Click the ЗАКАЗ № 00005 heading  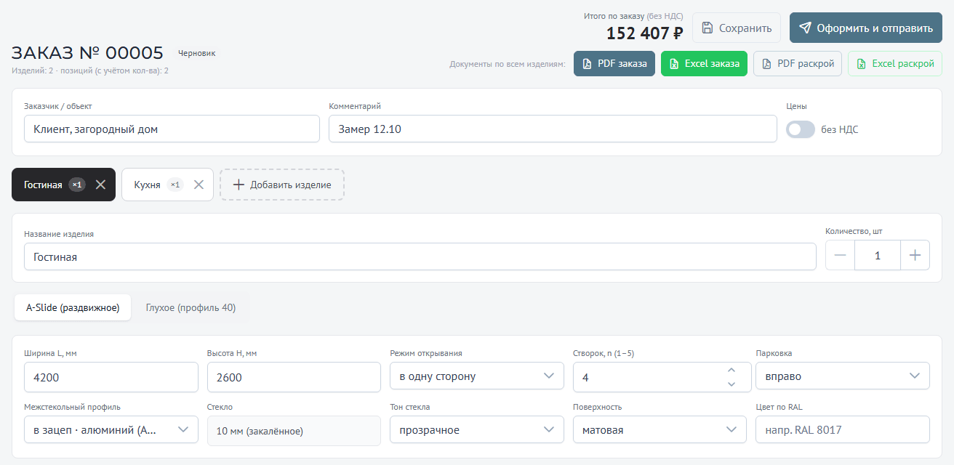87,52
